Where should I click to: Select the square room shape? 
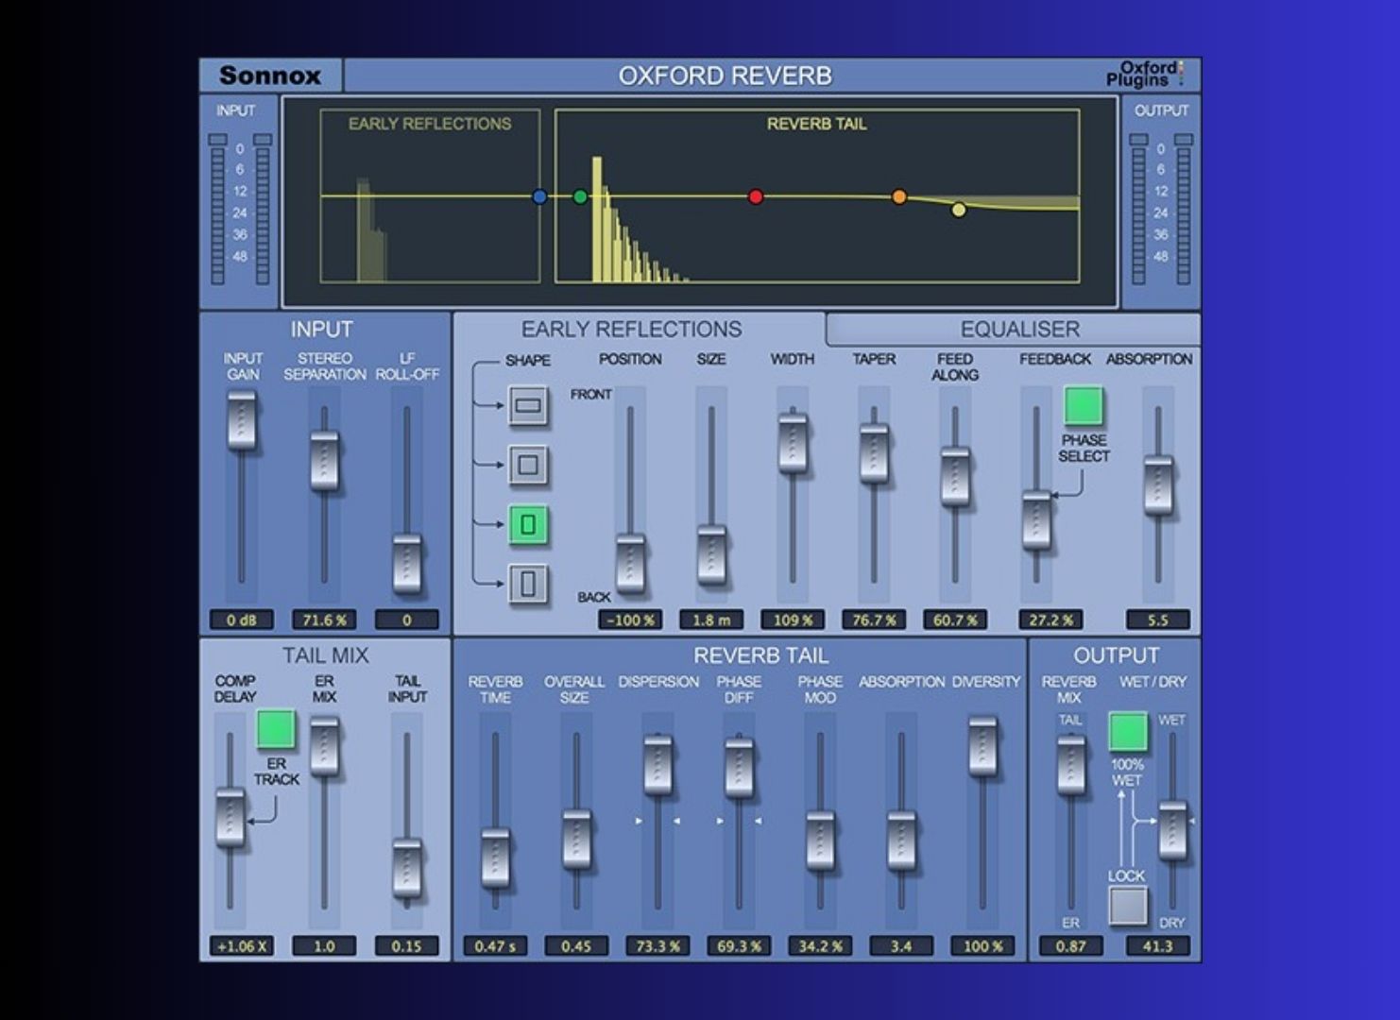[528, 465]
